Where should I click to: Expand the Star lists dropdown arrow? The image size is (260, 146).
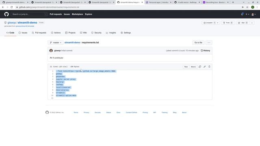[x=252, y=23]
